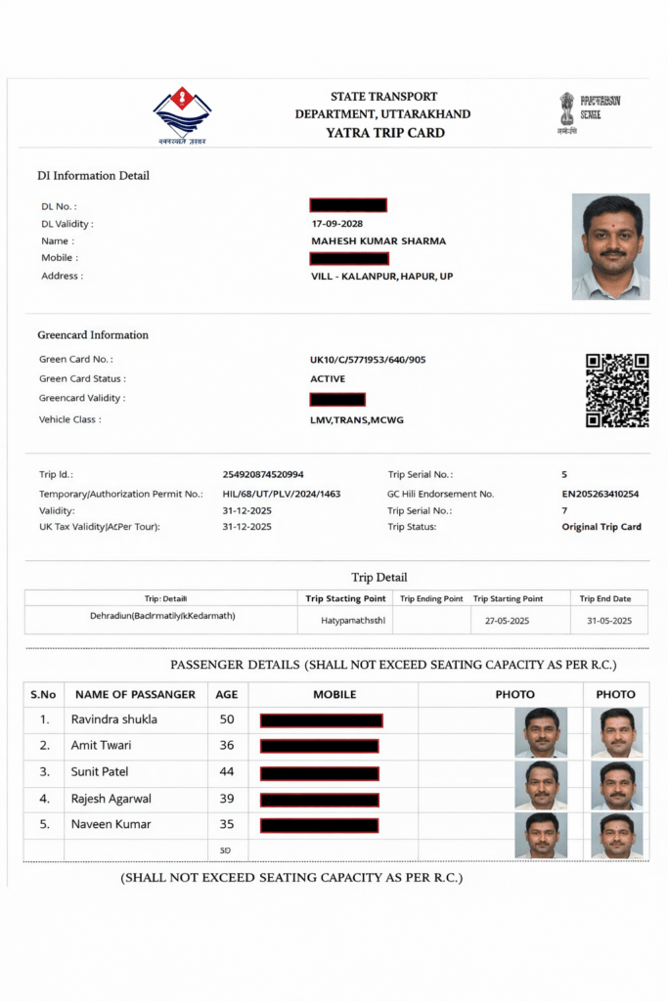Image resolution: width=668 pixels, height=1001 pixels.
Task: Click redacted Greencard Validity value
Action: (x=337, y=399)
